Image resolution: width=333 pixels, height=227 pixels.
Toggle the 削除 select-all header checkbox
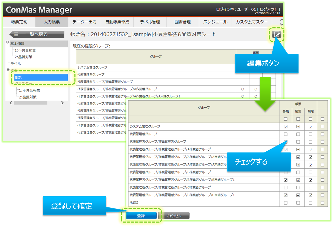tap(311, 119)
